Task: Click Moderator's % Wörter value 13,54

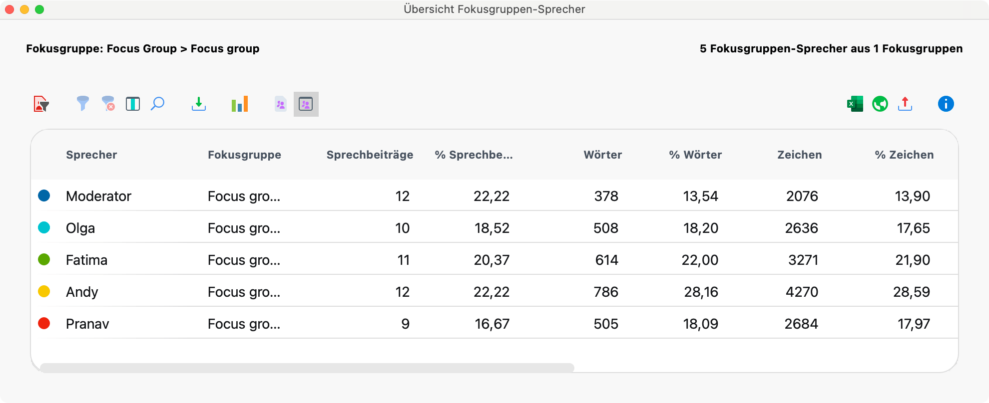Action: [x=701, y=196]
